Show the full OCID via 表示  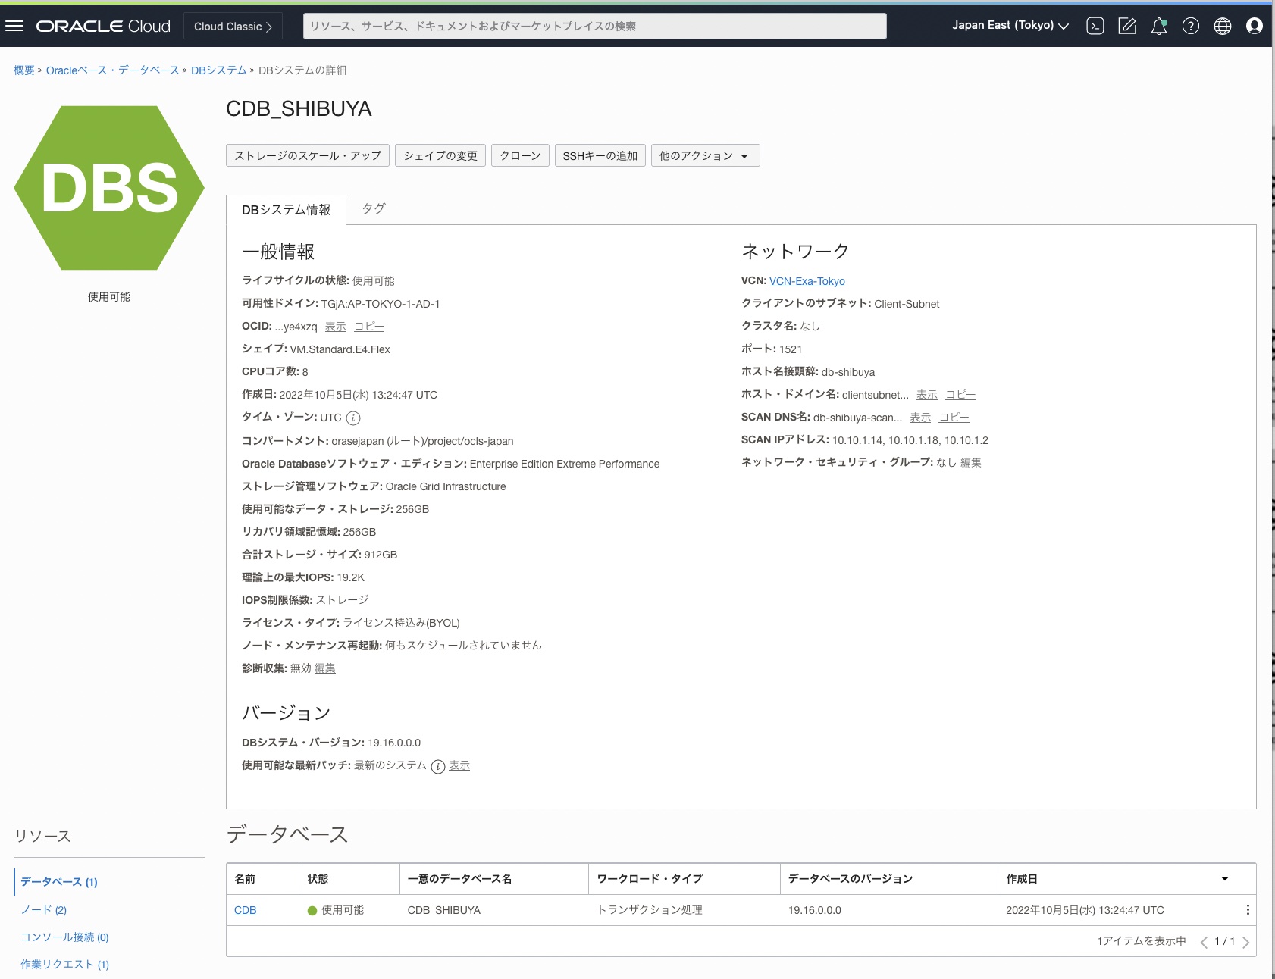click(336, 327)
